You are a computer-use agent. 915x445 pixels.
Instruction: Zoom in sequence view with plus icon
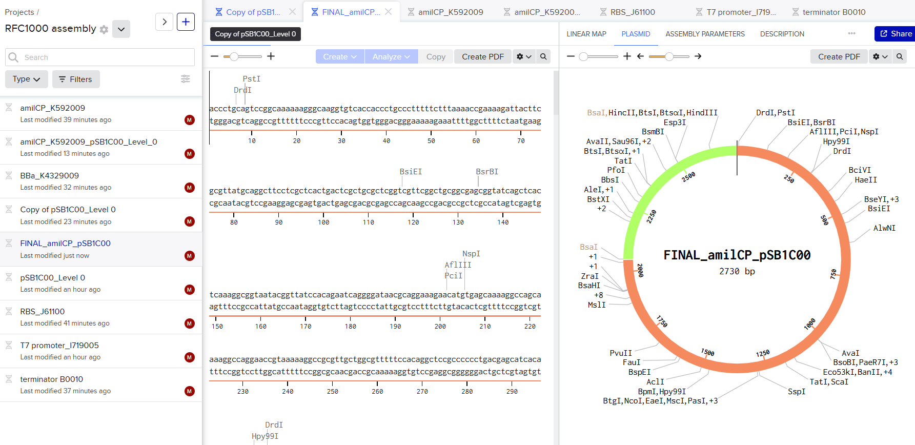pos(271,56)
